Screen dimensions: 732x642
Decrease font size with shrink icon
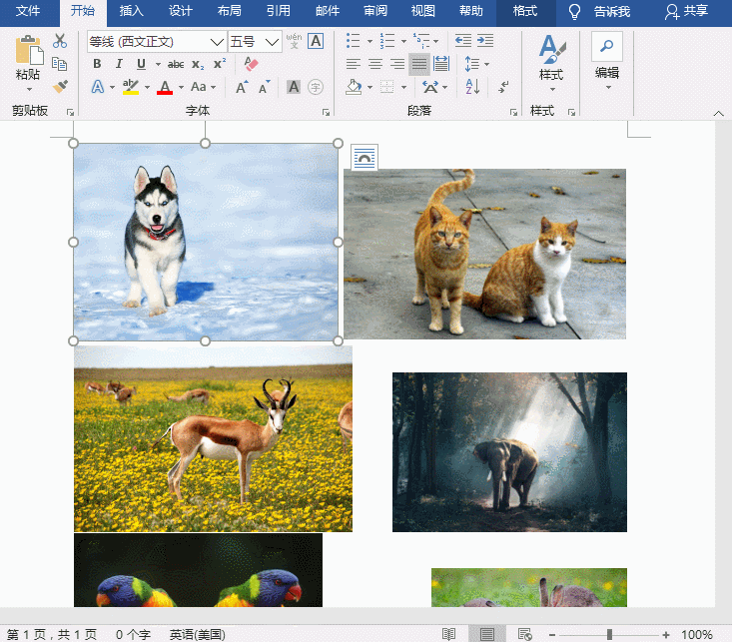[265, 87]
